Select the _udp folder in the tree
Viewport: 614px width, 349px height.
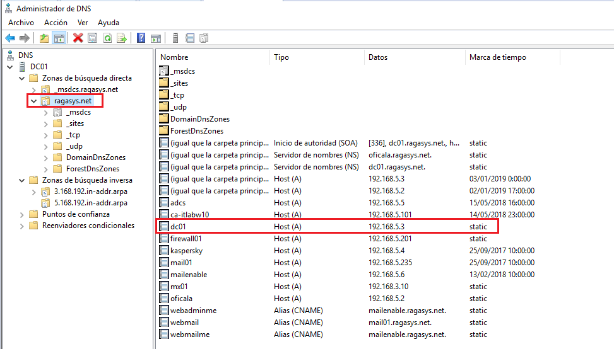pos(74,146)
